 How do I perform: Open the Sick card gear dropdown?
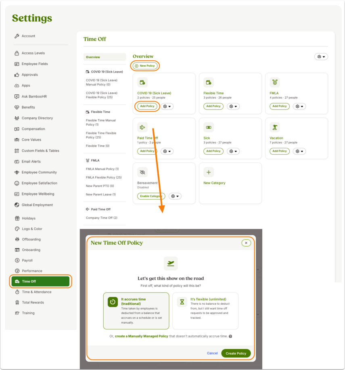[x=233, y=151]
